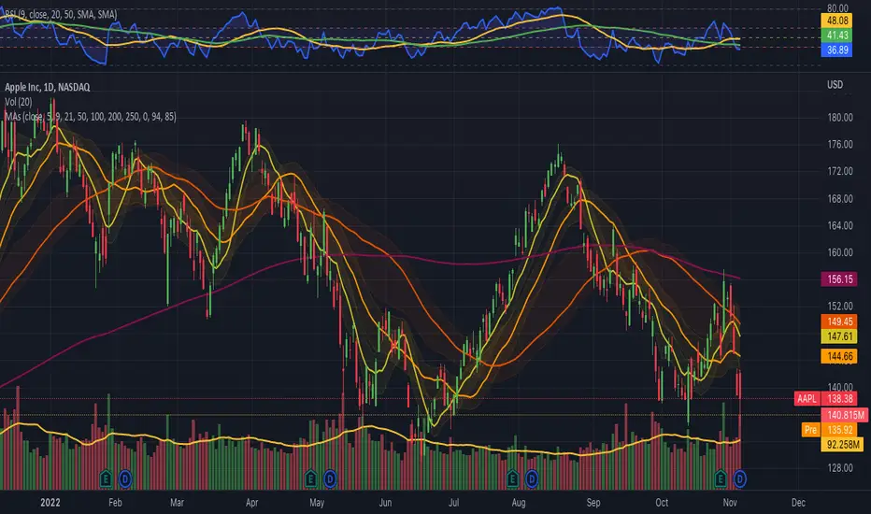The width and height of the screenshot is (871, 514).
Task: Click the 147.61 moving average label
Action: coord(839,336)
